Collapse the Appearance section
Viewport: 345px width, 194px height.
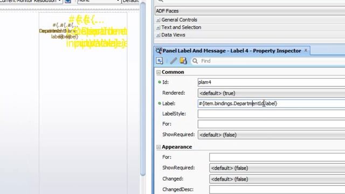[158, 147]
